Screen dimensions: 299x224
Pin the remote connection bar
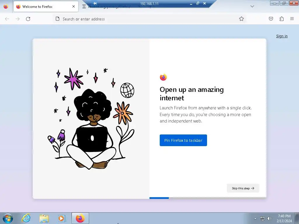click(95, 3)
